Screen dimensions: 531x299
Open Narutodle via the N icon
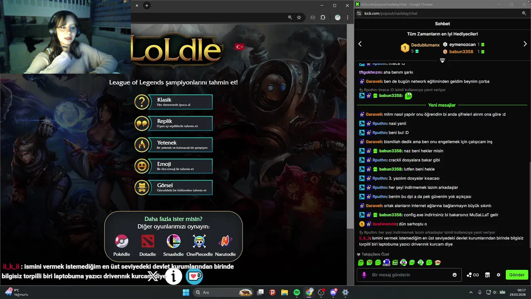(225, 241)
